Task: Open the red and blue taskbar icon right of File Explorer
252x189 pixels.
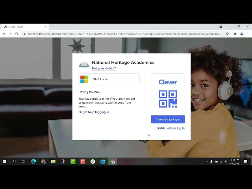Action: (63, 161)
